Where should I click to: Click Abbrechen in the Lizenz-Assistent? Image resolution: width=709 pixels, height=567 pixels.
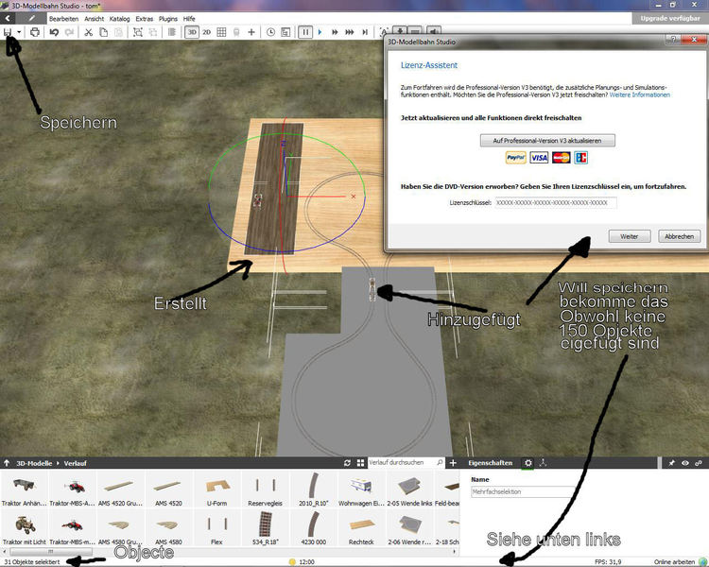(679, 236)
